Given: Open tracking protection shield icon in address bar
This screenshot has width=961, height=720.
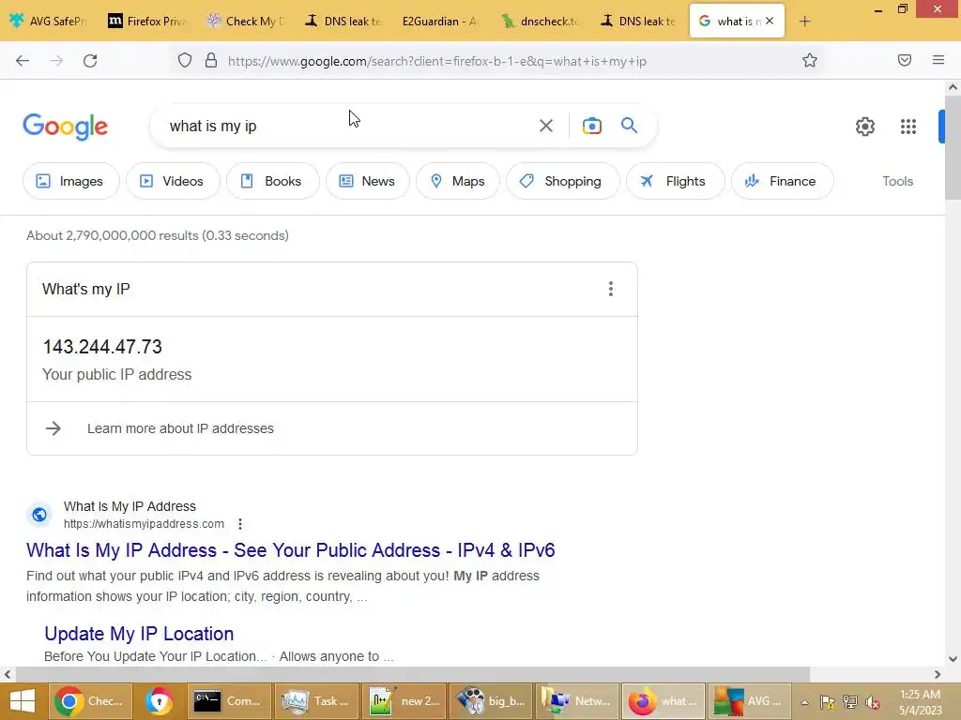Looking at the screenshot, I should (x=185, y=61).
